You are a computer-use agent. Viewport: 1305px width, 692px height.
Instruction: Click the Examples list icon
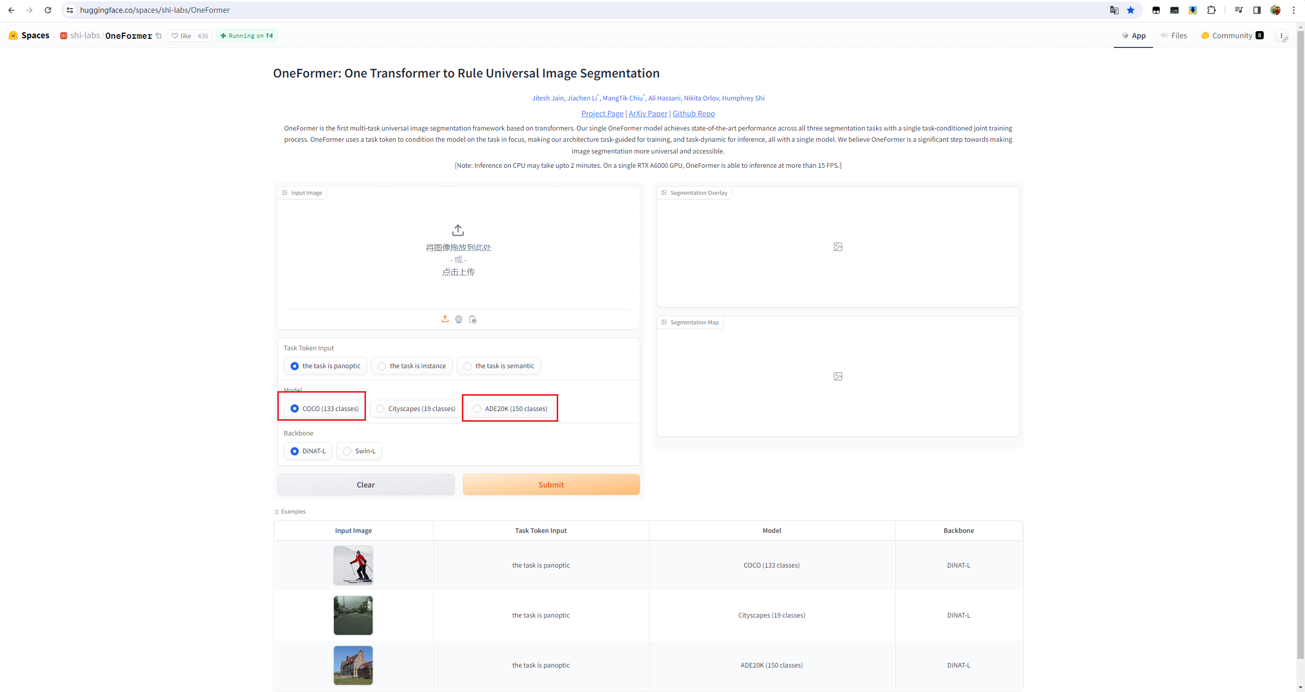pyautogui.click(x=276, y=512)
